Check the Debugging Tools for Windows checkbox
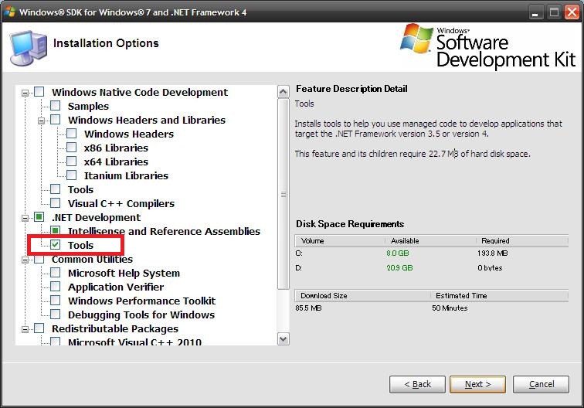584x408 pixels. coord(55,314)
